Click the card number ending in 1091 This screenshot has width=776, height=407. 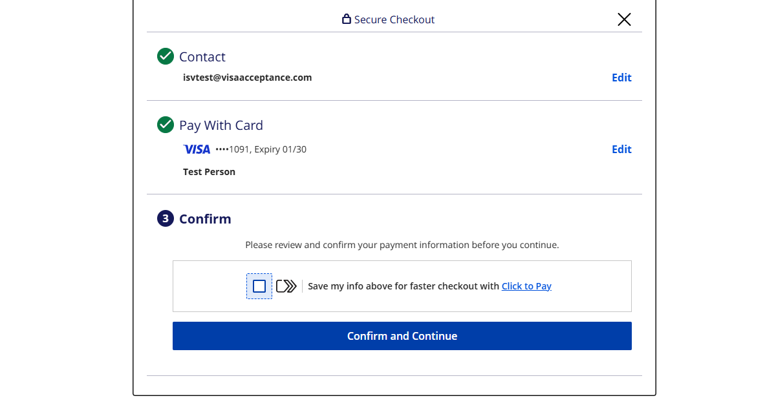[261, 149]
